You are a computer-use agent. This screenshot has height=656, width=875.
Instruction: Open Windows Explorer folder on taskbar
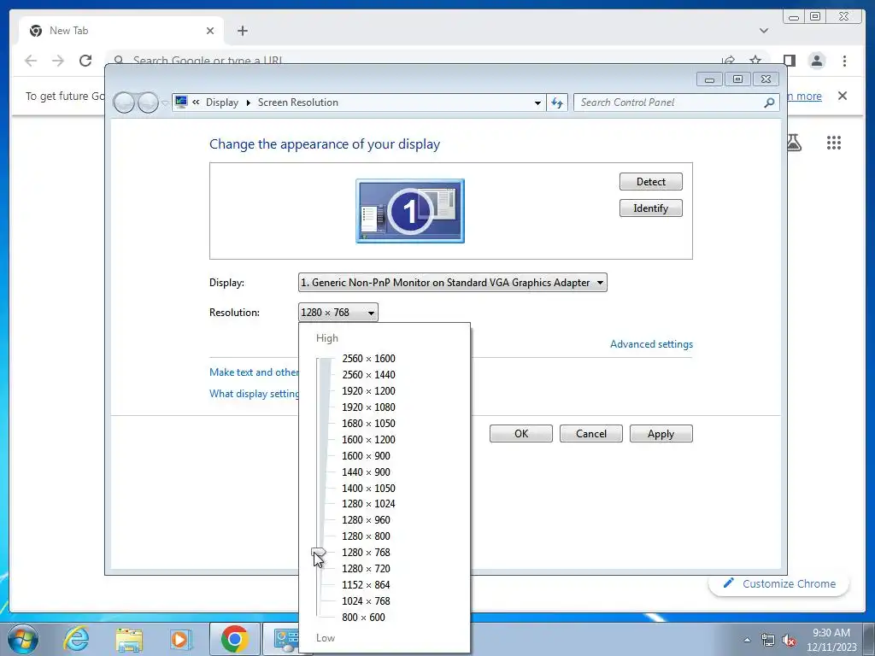(129, 639)
